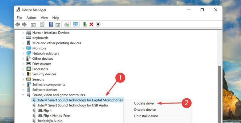Close the Device Manager window

(216, 10)
